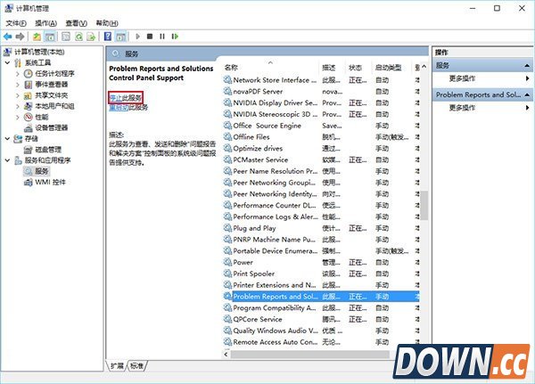Click the services list vertical scrollbar
Image resolution: width=535 pixels, height=384 pixels.
click(x=424, y=205)
